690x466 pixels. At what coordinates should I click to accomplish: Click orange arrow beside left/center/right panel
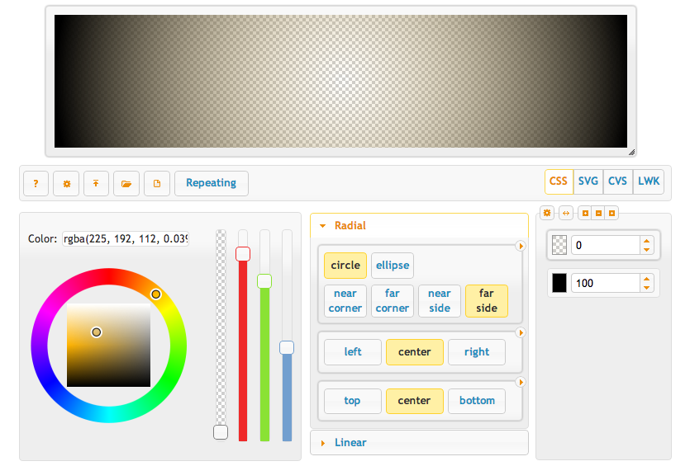[x=521, y=333]
